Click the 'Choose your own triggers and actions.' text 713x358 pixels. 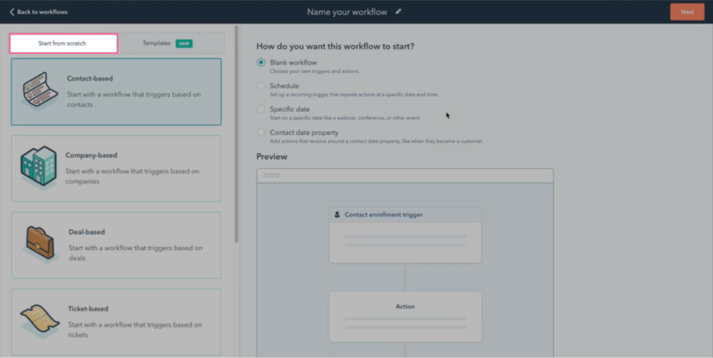(315, 71)
